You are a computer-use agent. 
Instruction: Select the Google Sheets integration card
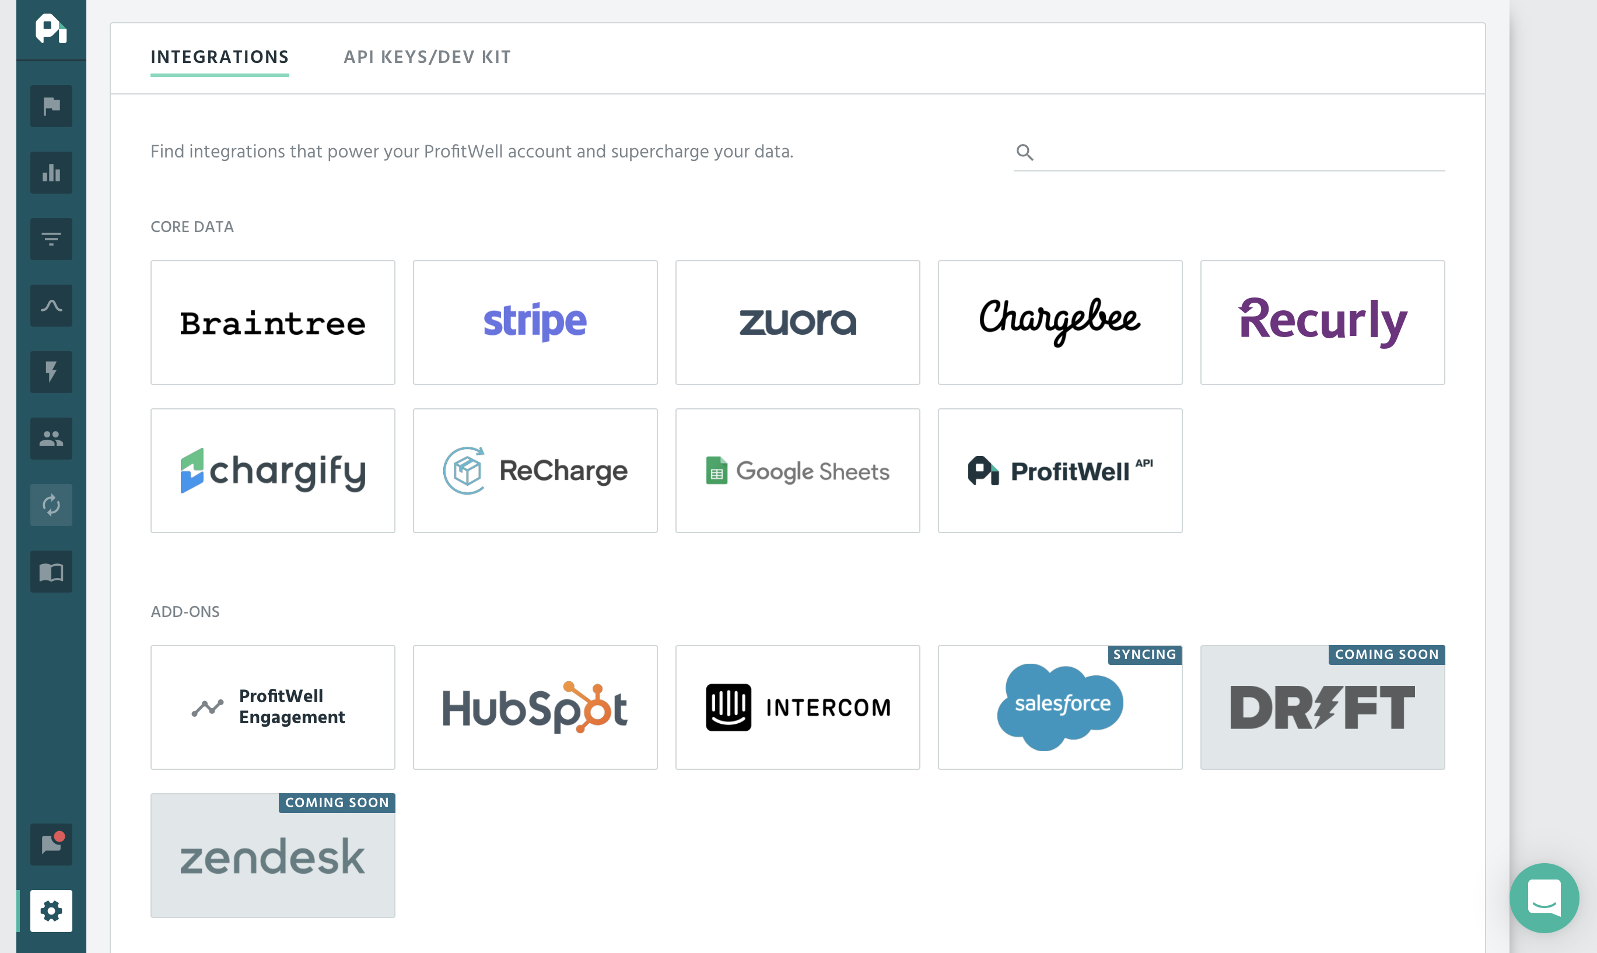pyautogui.click(x=797, y=471)
